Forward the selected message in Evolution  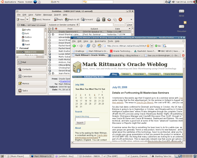point(87,19)
